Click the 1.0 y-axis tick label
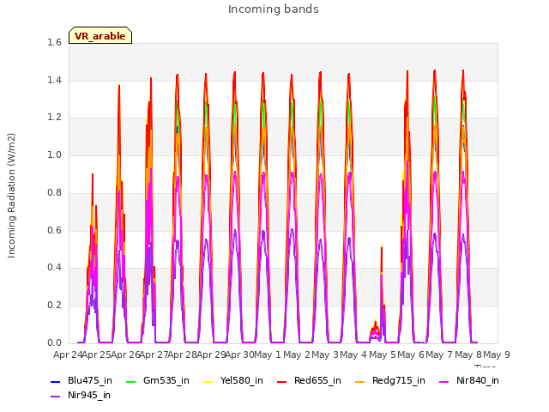The image size is (549, 412). [x=54, y=154]
